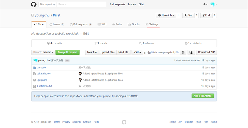
Task: Open the .gitattributes file
Action: coord(44,74)
